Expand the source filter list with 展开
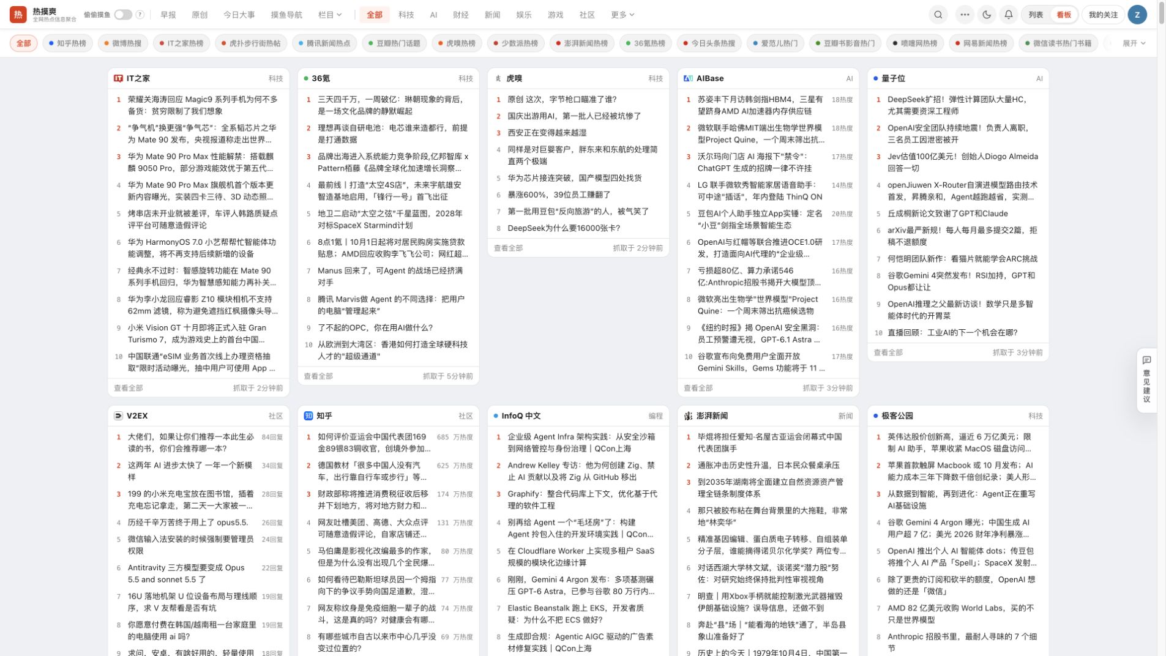1166x656 pixels. coord(1134,43)
